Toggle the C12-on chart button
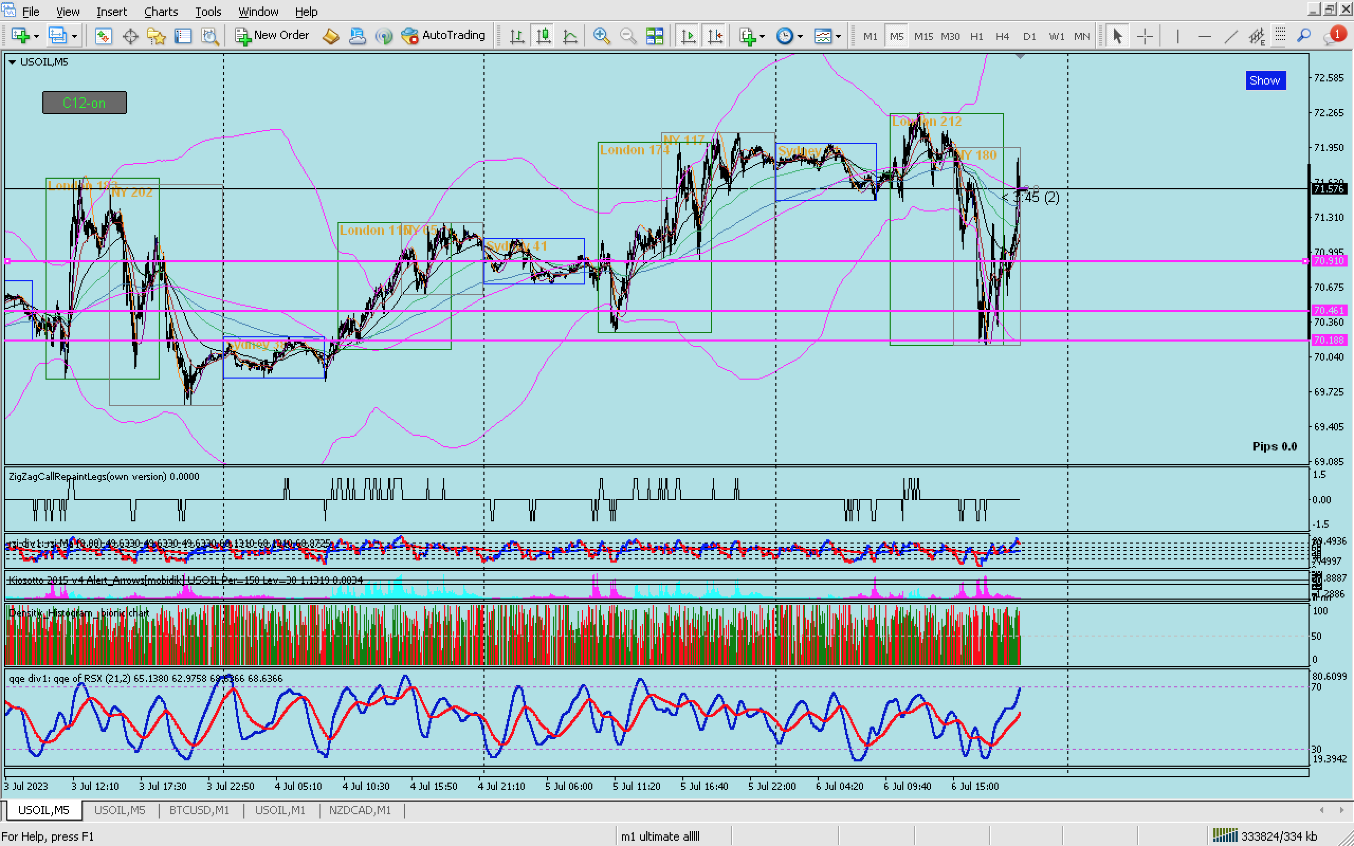Screen dimensions: 1354x846 pos(85,103)
